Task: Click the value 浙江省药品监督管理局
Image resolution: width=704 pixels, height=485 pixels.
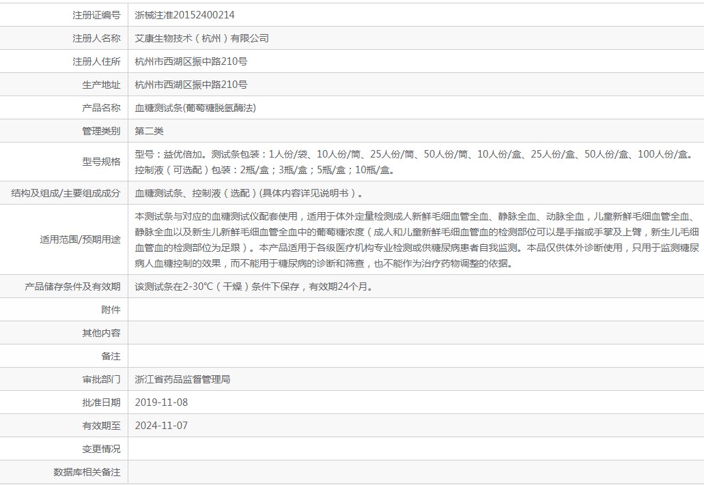Action: click(182, 379)
